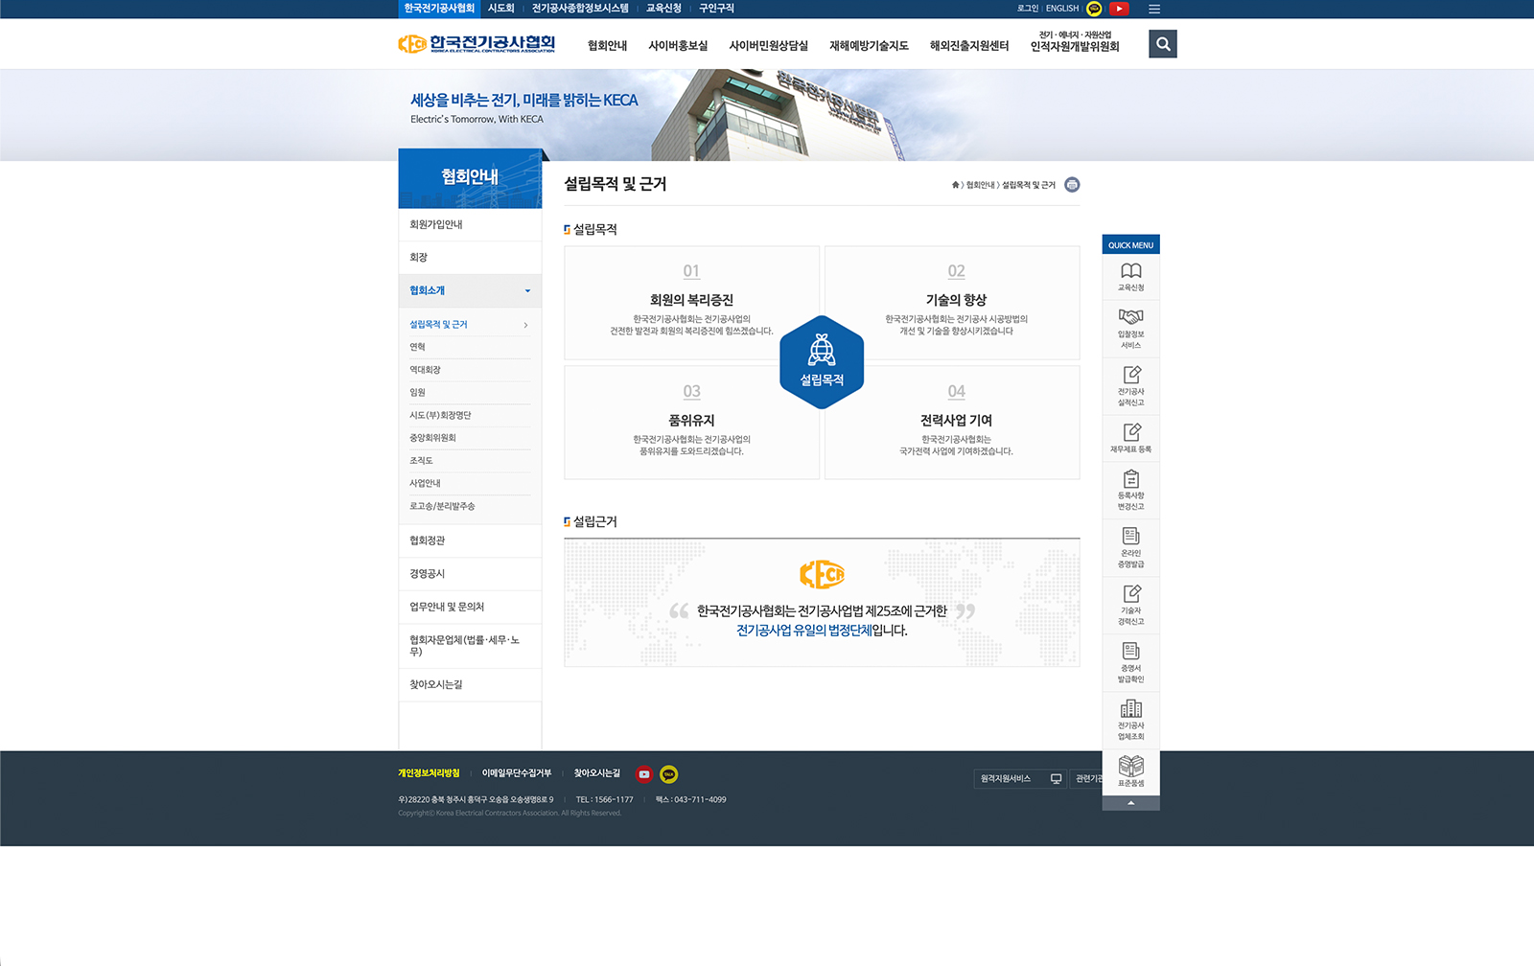Open 재무제표 등록 quick menu icon

click(1130, 438)
